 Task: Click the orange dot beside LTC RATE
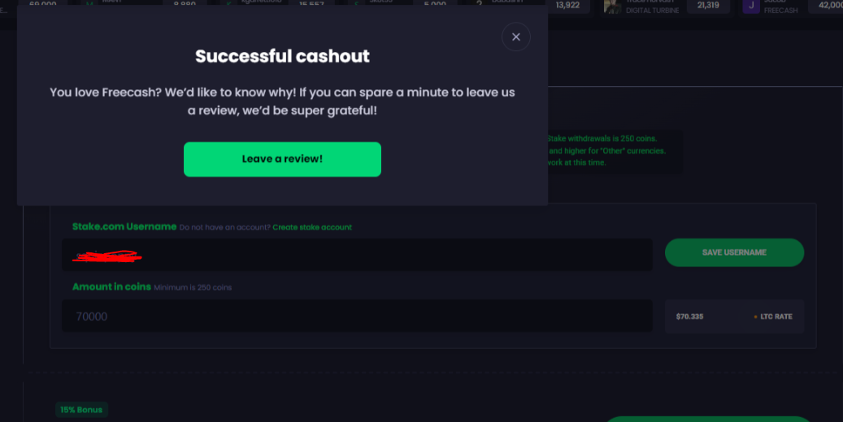pyautogui.click(x=755, y=316)
